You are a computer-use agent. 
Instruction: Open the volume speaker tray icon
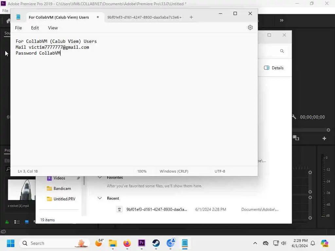pyautogui.click(x=284, y=243)
